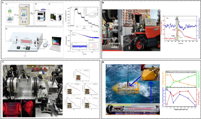
Task: Select the red mirror spot-pattern inset
Action: click(28, 108)
